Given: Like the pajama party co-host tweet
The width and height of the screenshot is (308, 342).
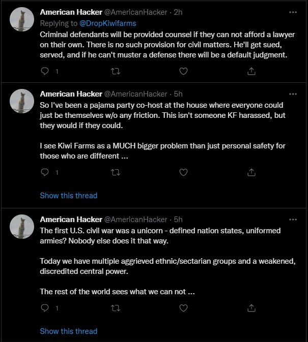Looking at the screenshot, I should click(183, 172).
